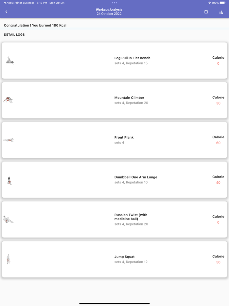
Task: Select the Jump Squat log entry
Action: click(x=124, y=257)
